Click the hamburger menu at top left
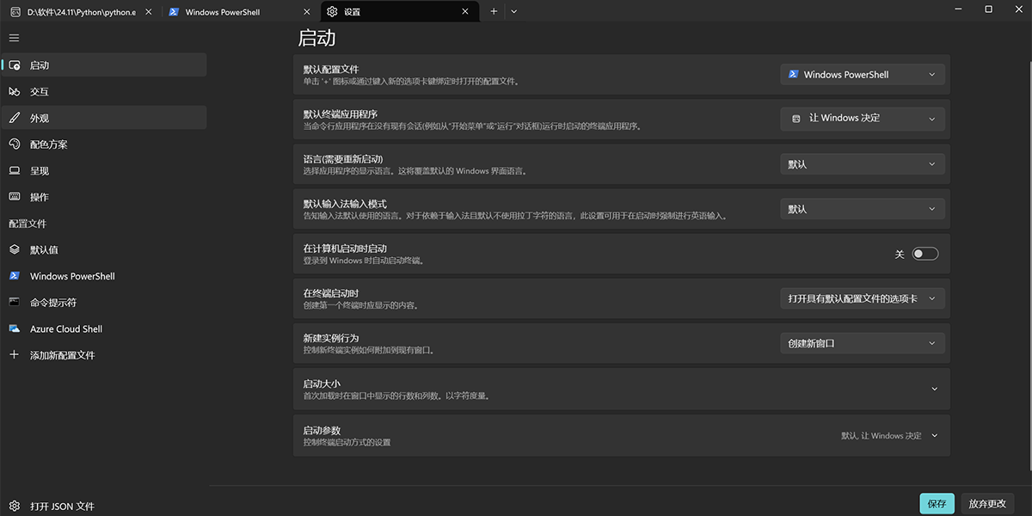The height and width of the screenshot is (516, 1032). (14, 38)
